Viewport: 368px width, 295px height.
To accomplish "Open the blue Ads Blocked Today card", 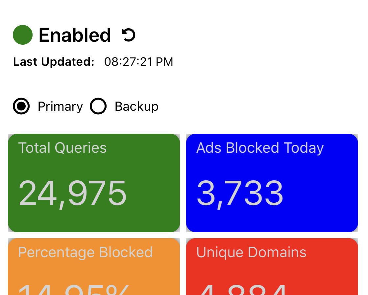I will click(272, 183).
